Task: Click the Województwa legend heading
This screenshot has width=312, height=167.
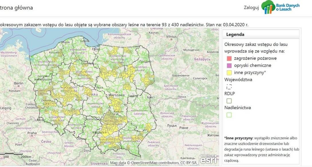Action: 238,80
